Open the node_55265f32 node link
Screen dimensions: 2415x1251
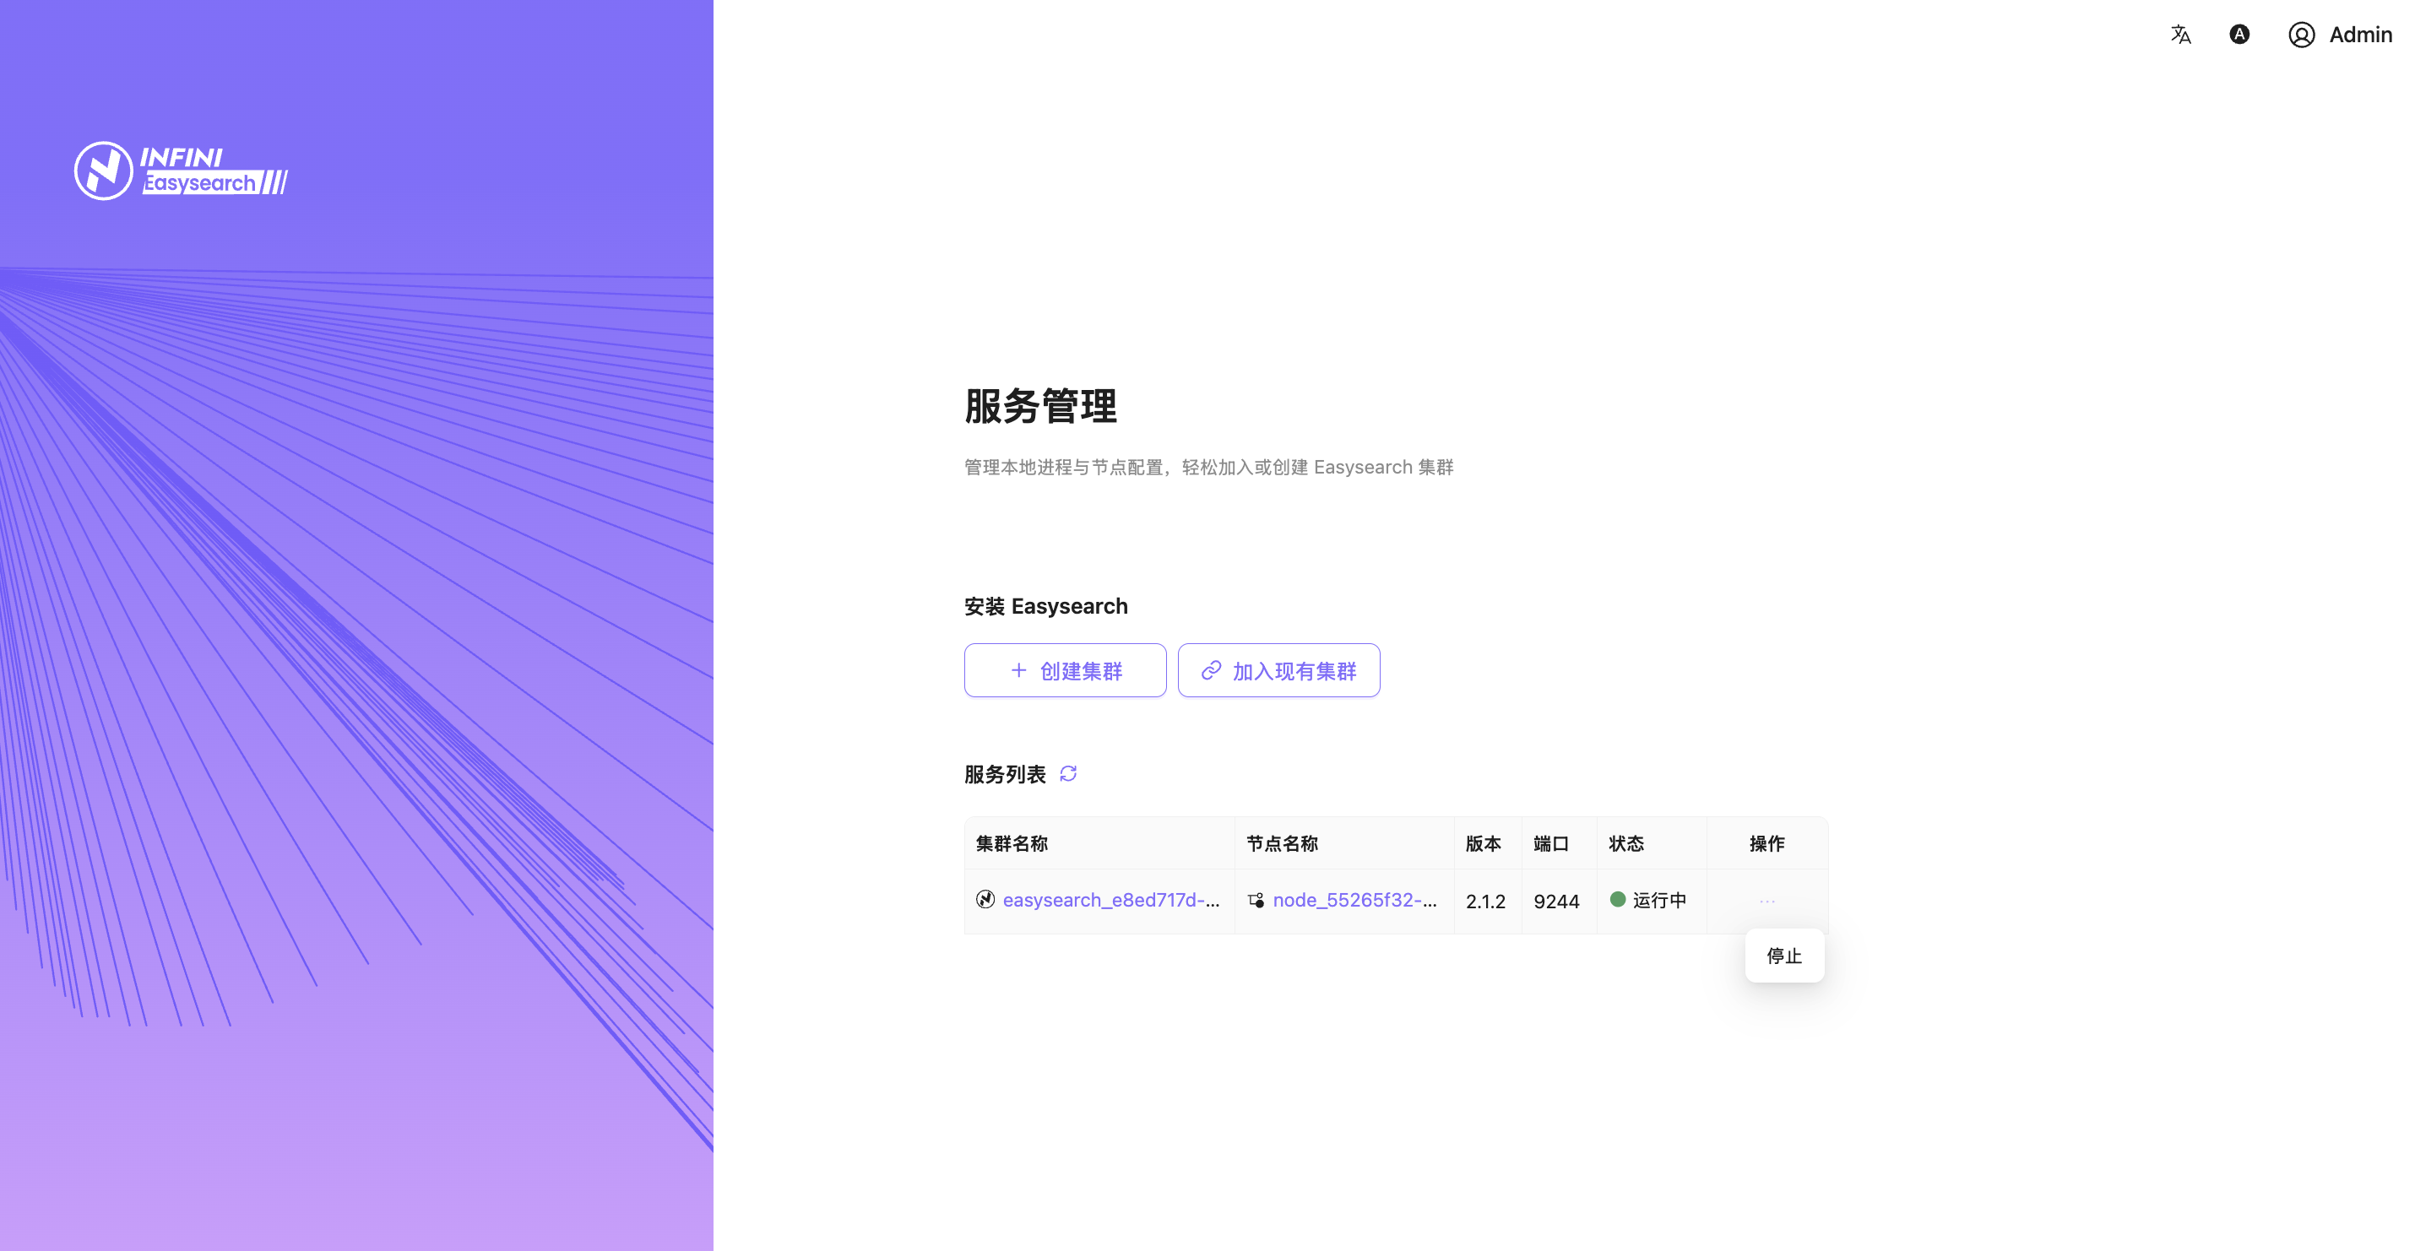1354,901
